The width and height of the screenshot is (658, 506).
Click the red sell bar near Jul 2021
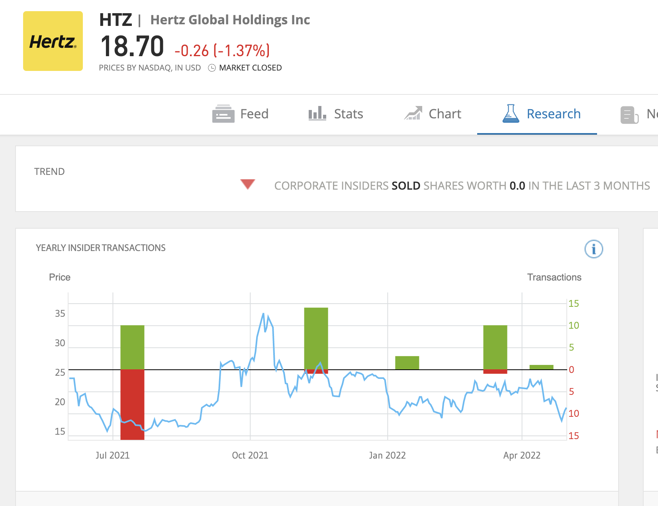(x=132, y=405)
